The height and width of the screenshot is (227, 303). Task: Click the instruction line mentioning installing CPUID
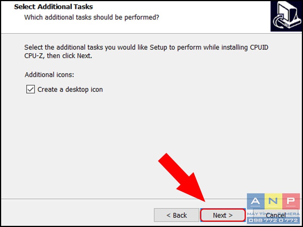(x=146, y=48)
